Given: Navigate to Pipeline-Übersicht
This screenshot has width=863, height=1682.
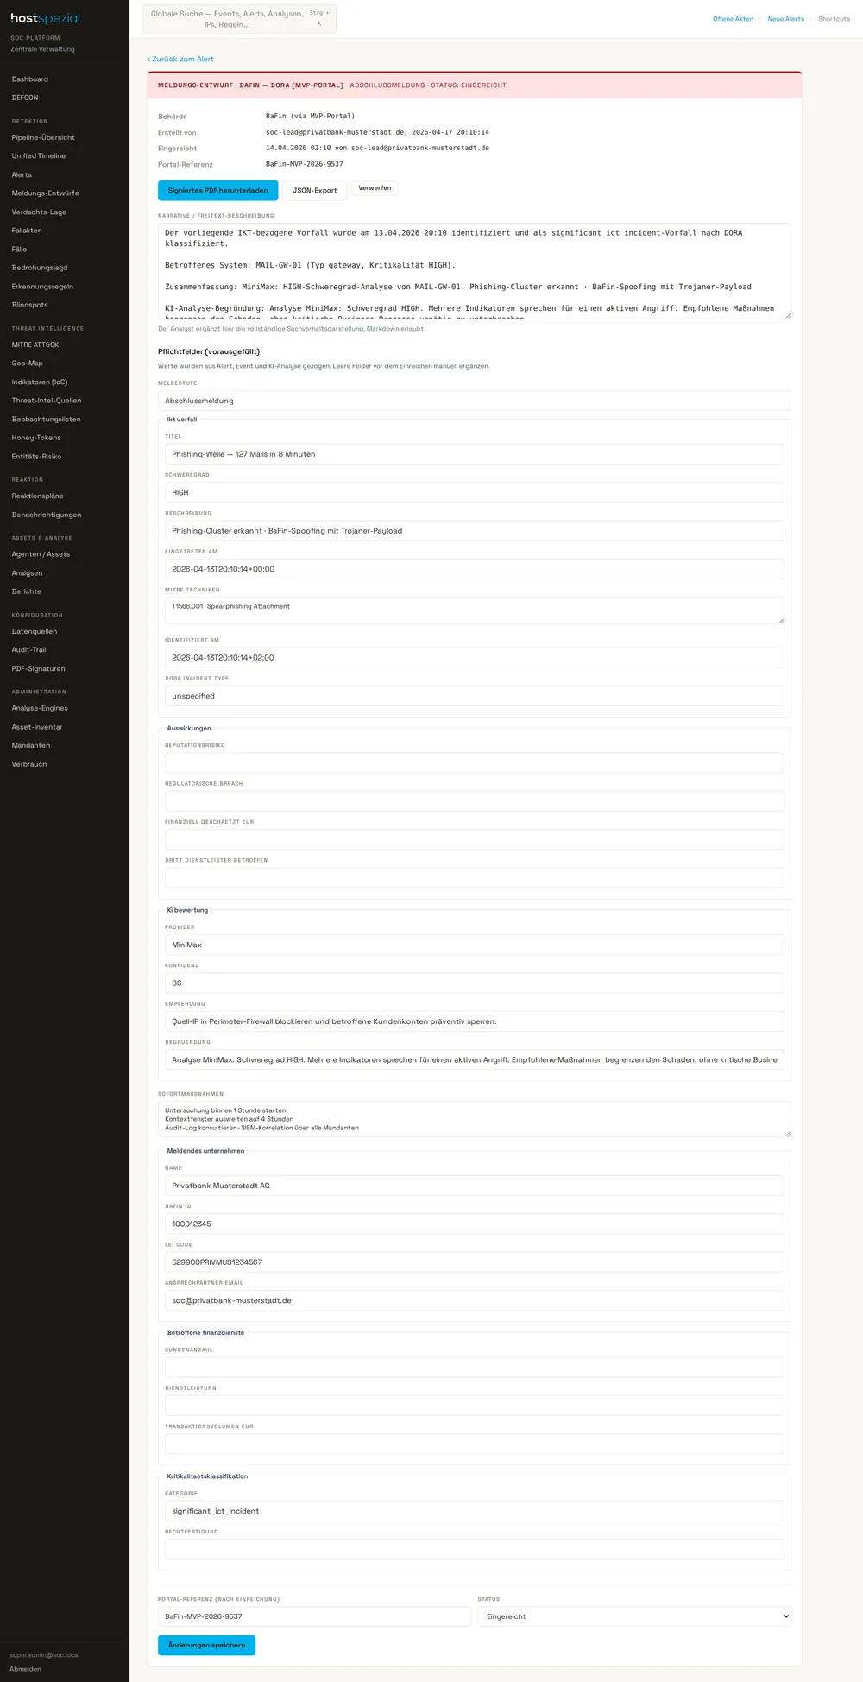Looking at the screenshot, I should [x=43, y=137].
